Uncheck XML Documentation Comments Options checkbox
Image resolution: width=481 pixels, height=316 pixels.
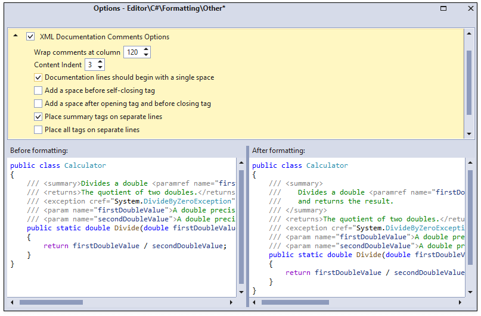point(30,37)
